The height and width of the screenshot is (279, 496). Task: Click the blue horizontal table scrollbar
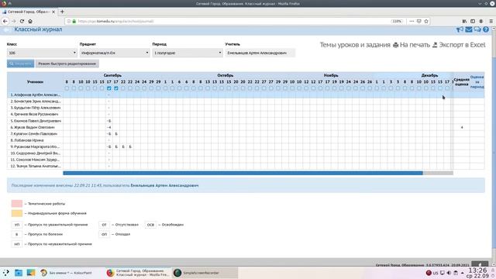(x=243, y=173)
